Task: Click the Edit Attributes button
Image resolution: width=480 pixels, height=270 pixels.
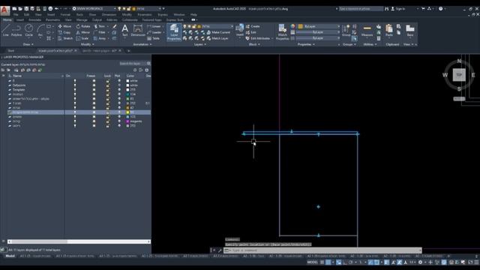Action: [258, 38]
